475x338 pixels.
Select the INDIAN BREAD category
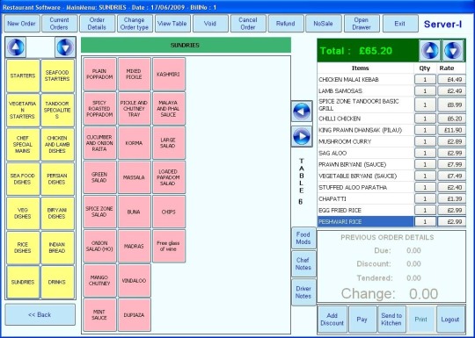click(x=57, y=248)
